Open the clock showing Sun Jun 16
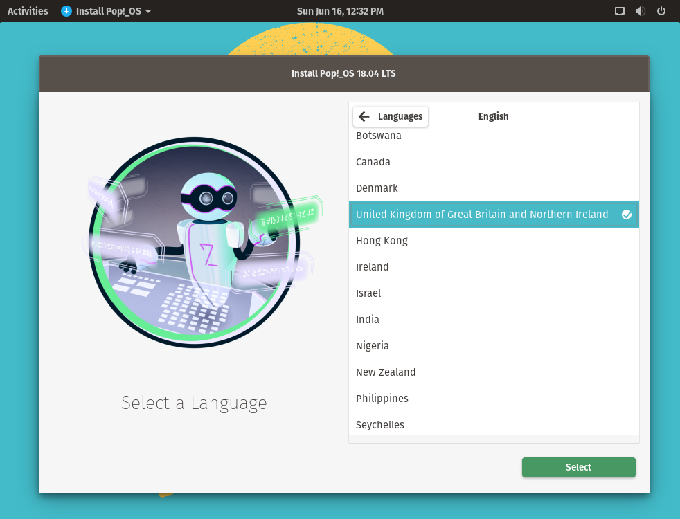 point(340,11)
